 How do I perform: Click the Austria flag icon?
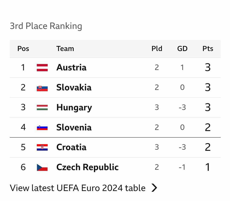[x=42, y=68]
